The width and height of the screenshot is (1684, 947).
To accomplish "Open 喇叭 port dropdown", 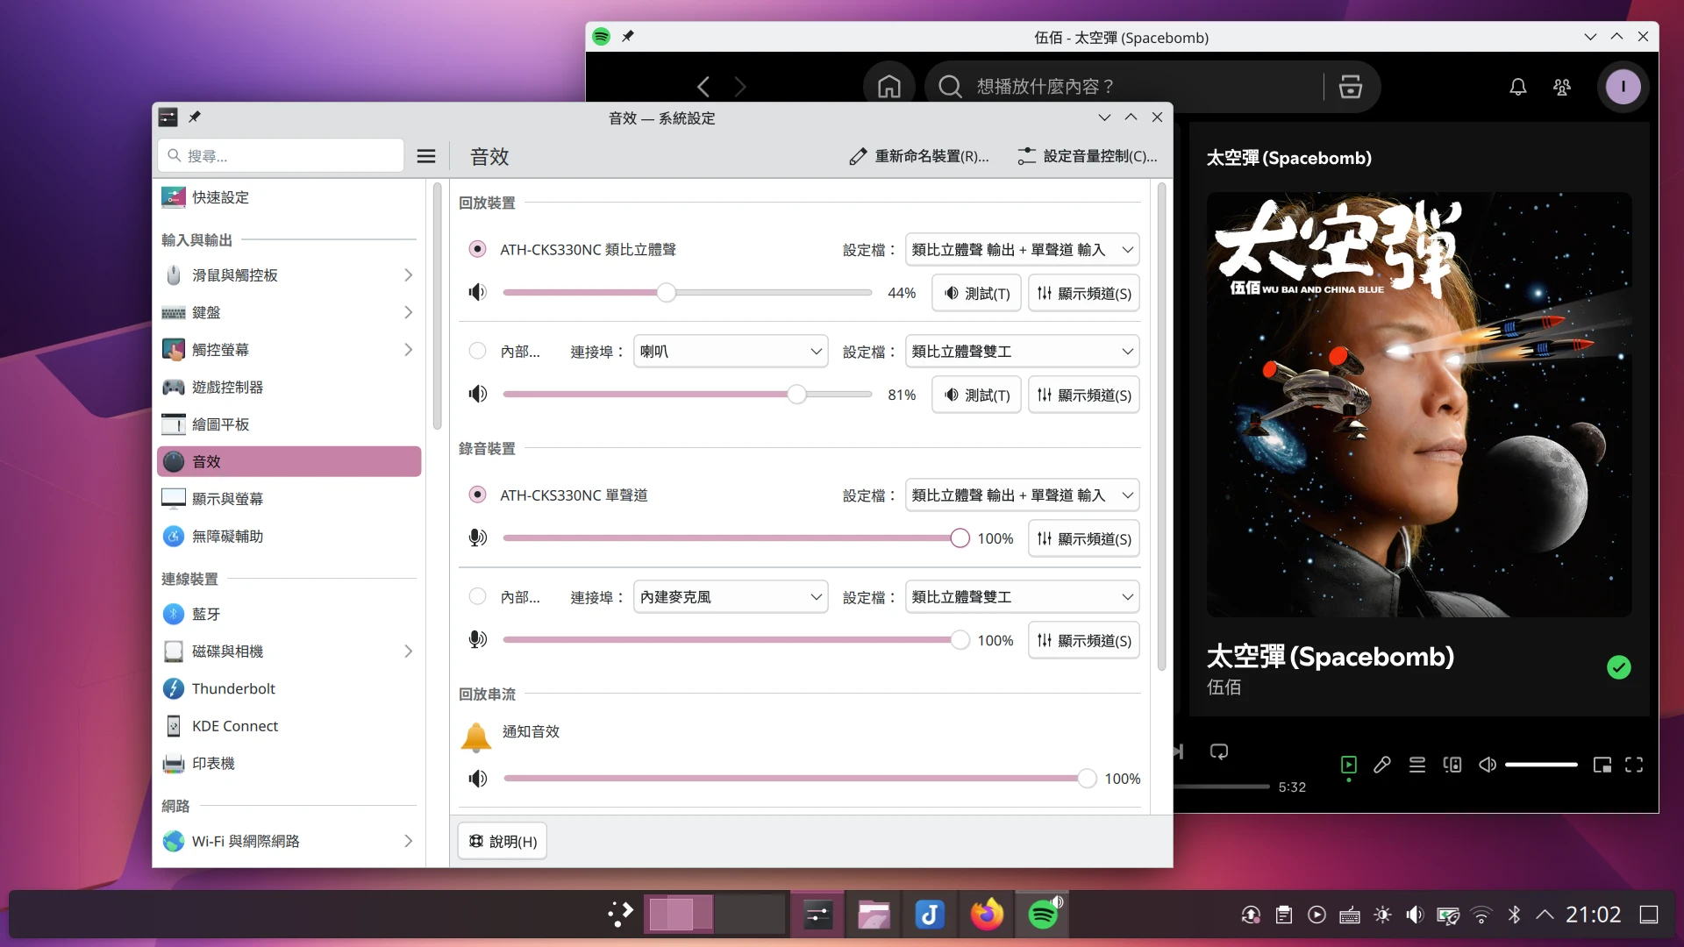I will [731, 352].
